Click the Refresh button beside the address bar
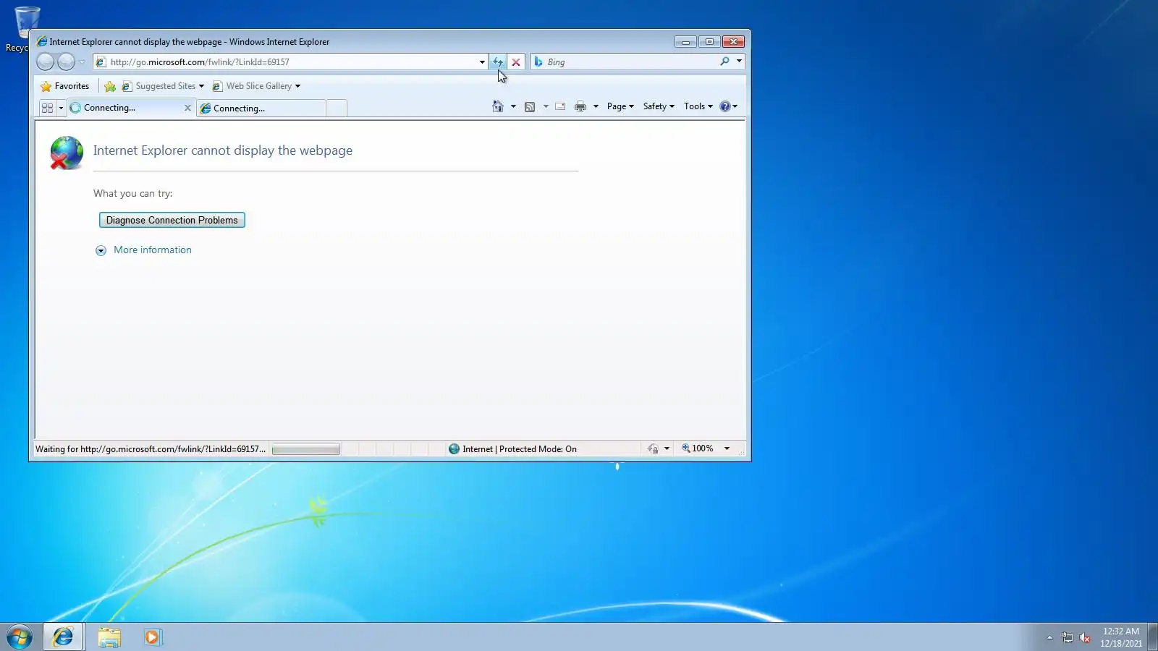 point(498,62)
